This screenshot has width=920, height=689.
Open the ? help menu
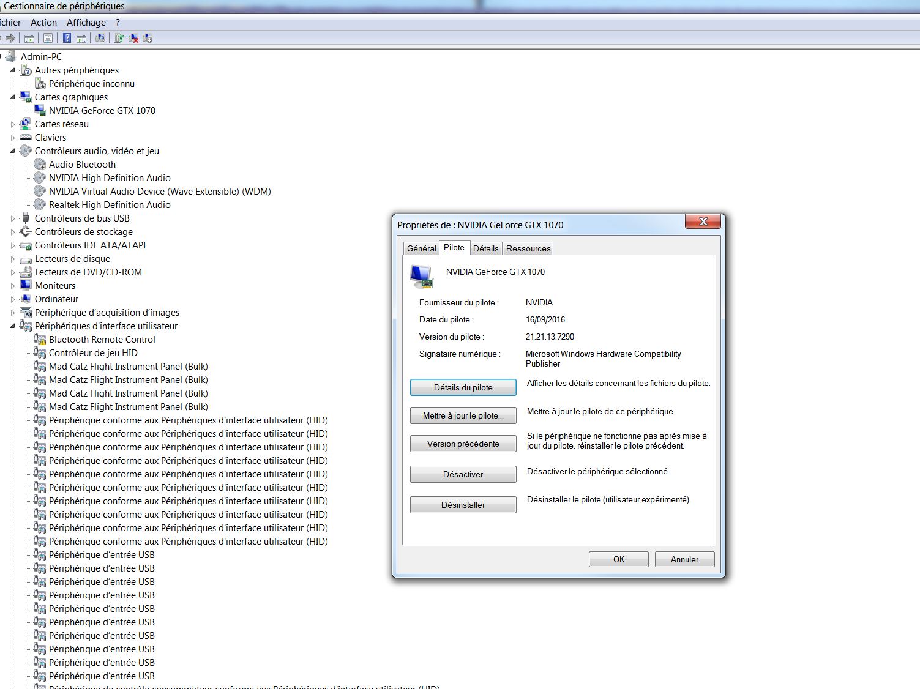[x=118, y=22]
